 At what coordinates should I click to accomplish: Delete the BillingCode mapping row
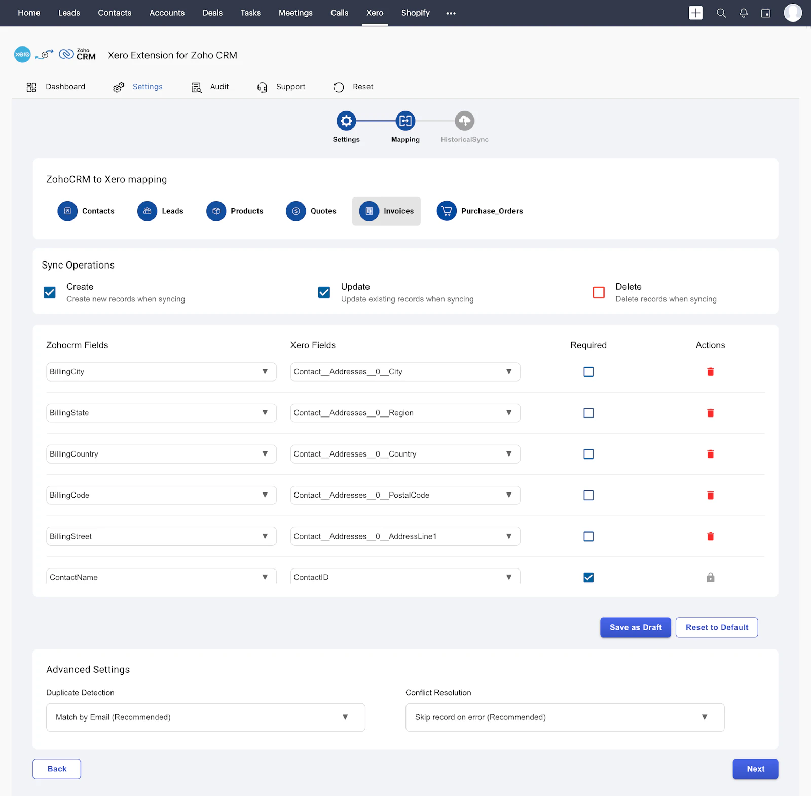click(710, 495)
